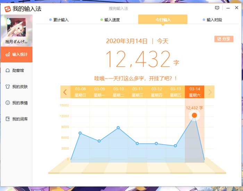
Task: Select date 03-13 星期五 in date strip
Action: tap(176, 92)
